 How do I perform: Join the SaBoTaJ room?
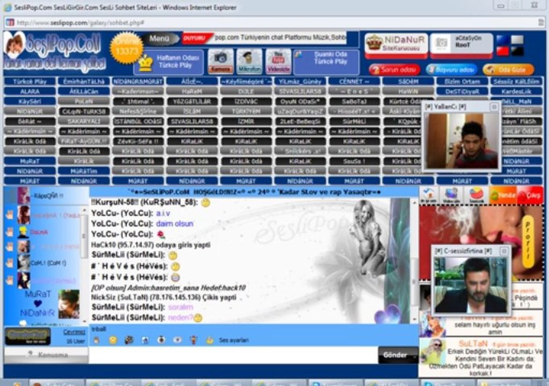coord(354,101)
